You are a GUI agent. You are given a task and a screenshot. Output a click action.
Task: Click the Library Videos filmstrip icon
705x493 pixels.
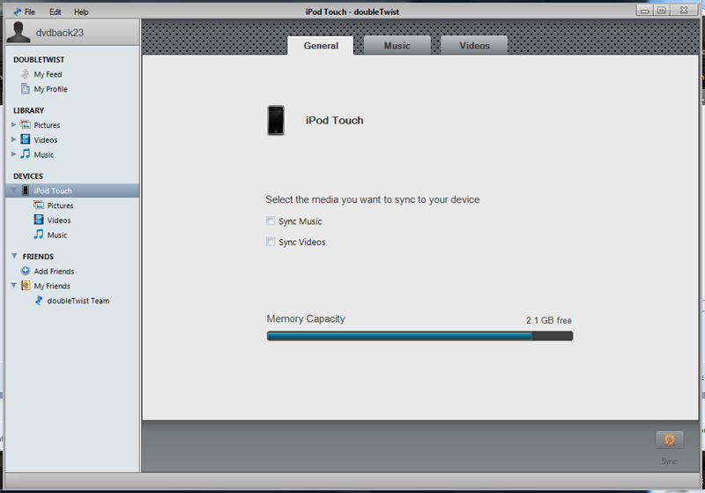pos(26,139)
